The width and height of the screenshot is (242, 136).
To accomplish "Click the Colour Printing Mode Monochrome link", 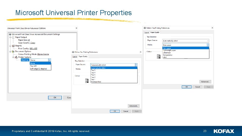I will tap(43, 54).
